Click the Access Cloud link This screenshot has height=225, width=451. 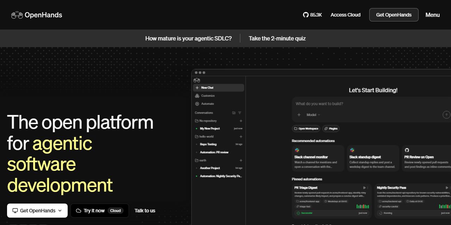(345, 15)
